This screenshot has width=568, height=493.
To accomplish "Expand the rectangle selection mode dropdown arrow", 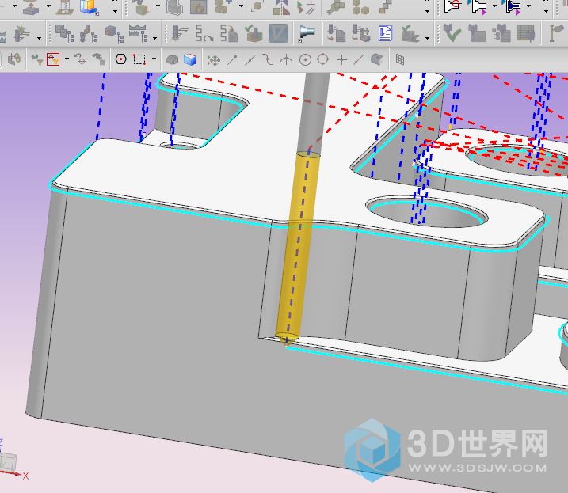I will pos(152,59).
